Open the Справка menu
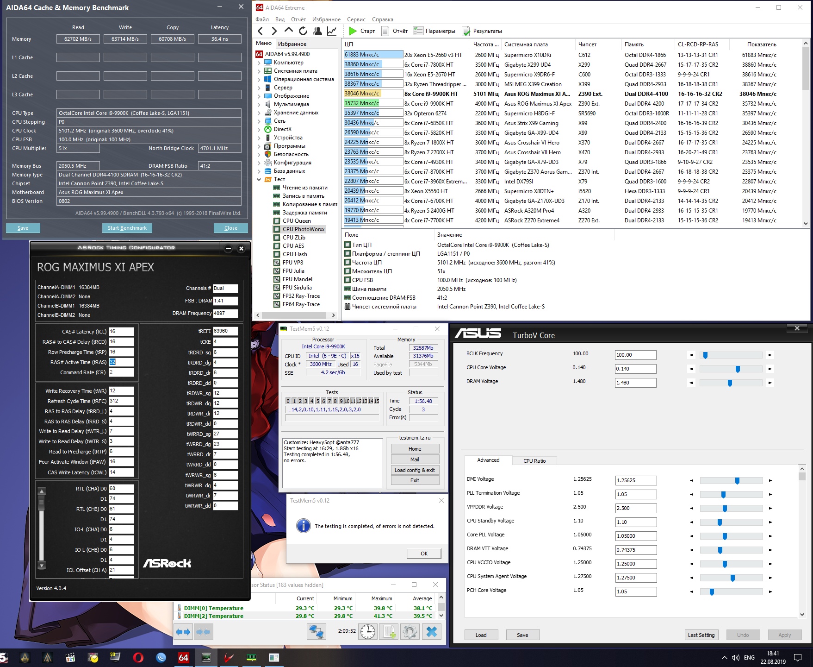 tap(383, 19)
